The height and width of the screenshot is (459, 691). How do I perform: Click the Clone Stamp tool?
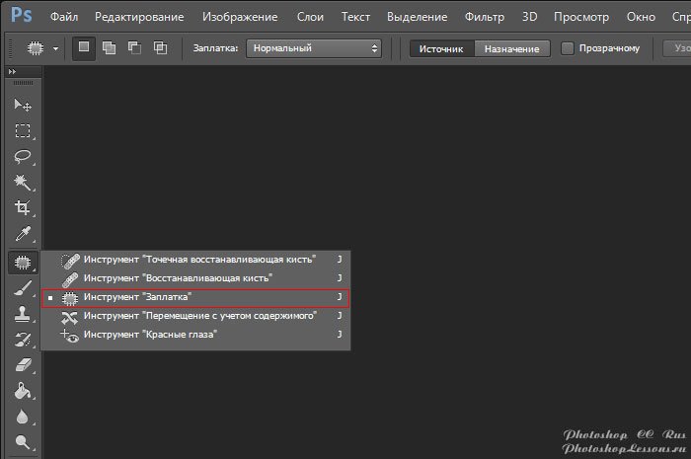(22, 313)
